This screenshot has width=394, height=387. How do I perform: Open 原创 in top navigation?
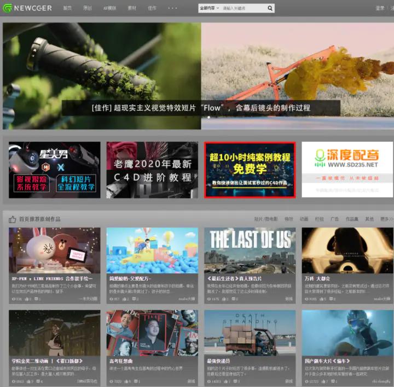[88, 8]
